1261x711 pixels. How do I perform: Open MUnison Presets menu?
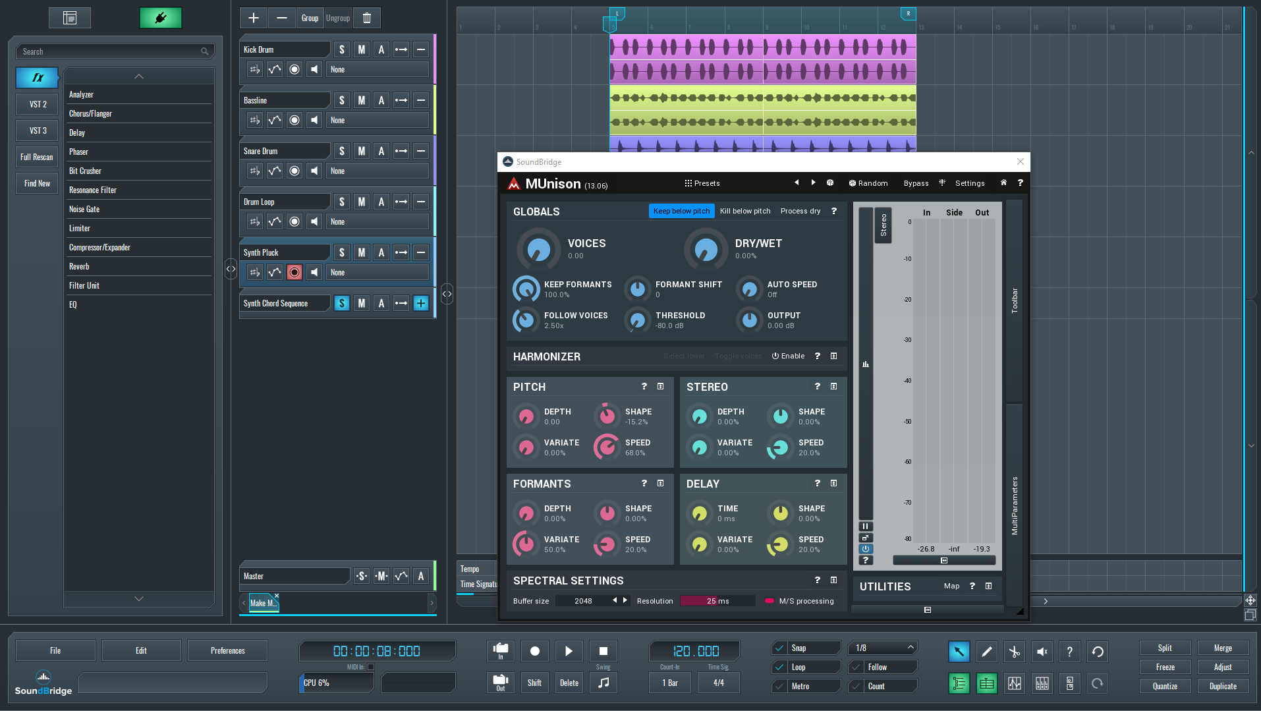coord(702,183)
